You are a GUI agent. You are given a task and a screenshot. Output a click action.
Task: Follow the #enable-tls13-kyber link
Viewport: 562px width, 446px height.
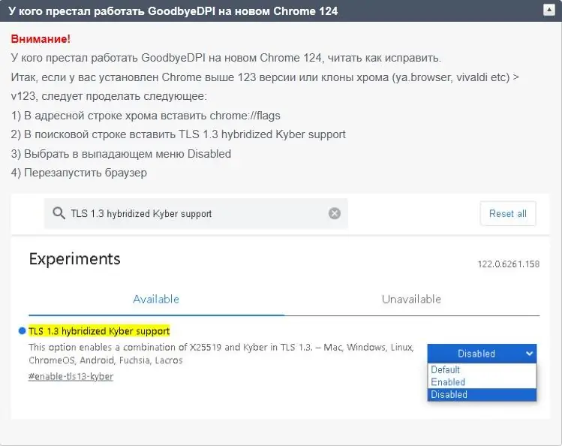71,376
